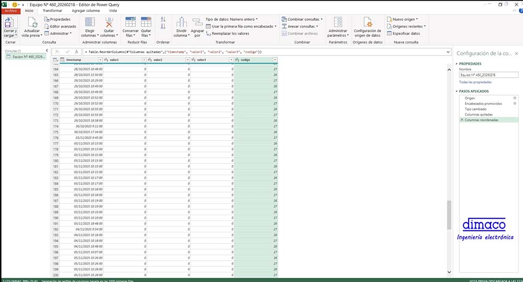The image size is (523, 282).
Task: Collapse the PROPIEDADES section
Action: click(x=457, y=63)
